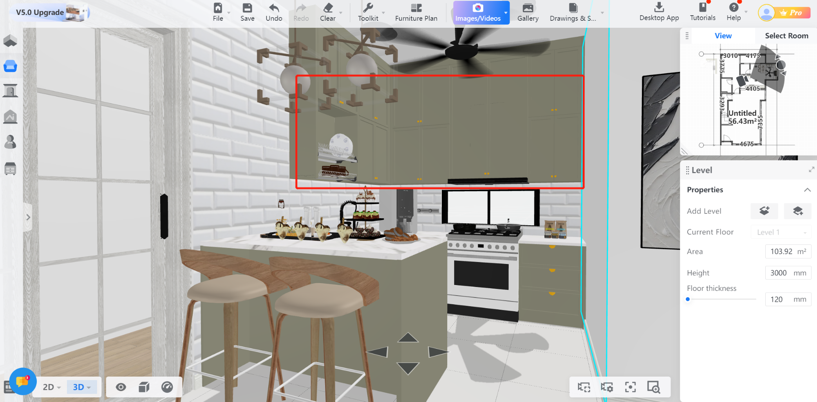Open the 3D view dropdown

click(82, 387)
